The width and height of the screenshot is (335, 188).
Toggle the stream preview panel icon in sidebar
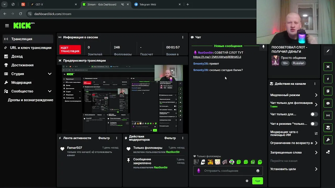[x=328, y=67]
